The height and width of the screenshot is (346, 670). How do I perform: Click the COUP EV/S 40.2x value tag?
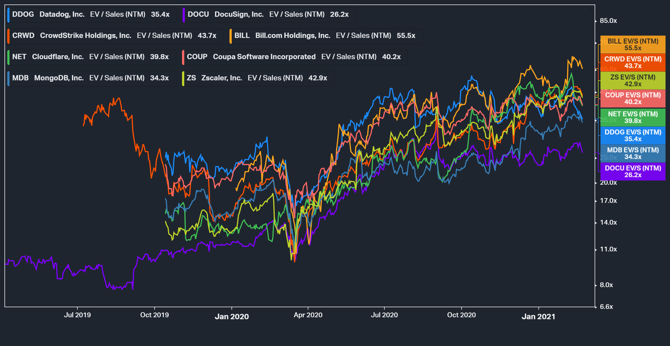(633, 98)
